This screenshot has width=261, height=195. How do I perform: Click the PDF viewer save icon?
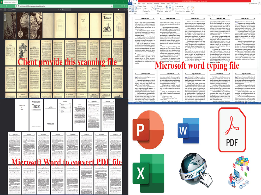click(121, 10)
